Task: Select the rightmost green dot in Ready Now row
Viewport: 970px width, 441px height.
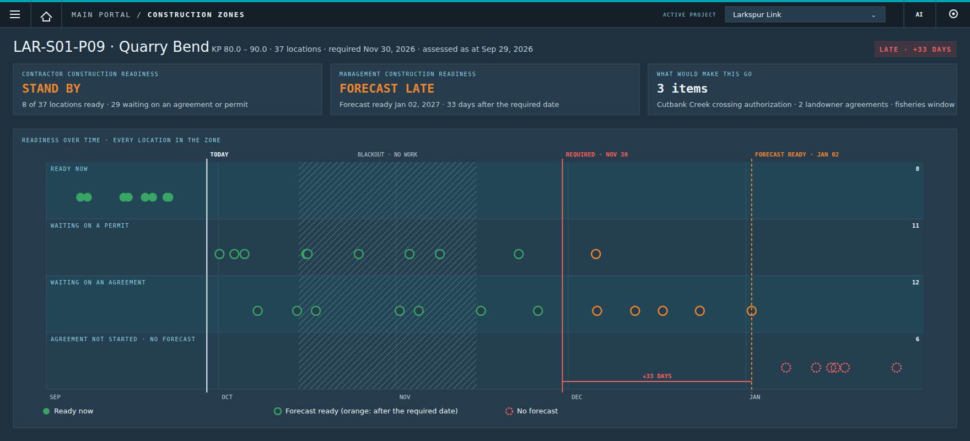Action: click(x=168, y=197)
